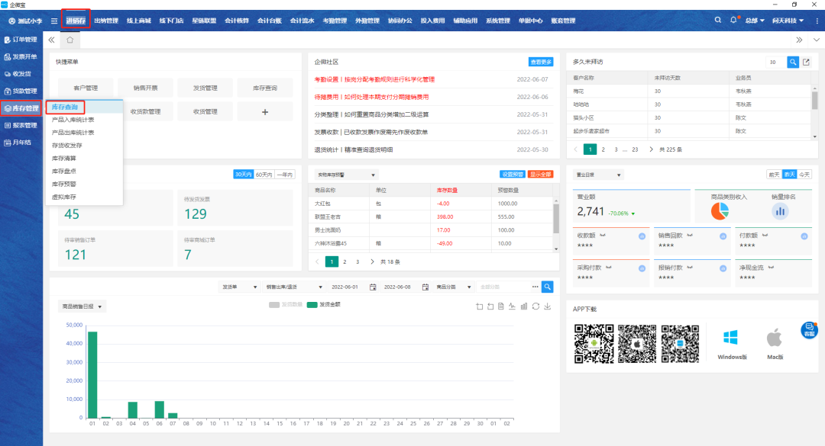This screenshot has width=825, height=446.
Task: Click the 设置预警 button
Action: point(512,175)
